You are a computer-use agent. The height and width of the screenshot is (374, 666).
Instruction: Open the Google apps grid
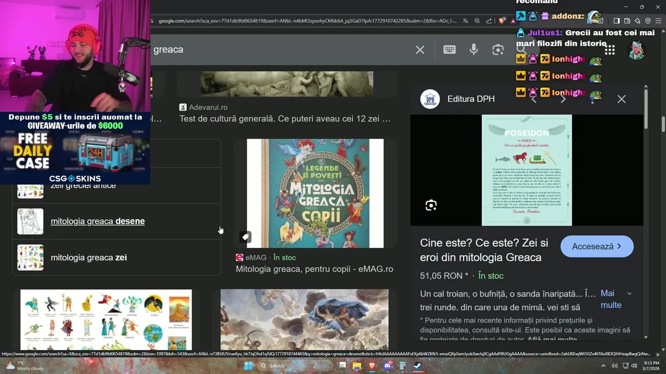pyautogui.click(x=610, y=50)
